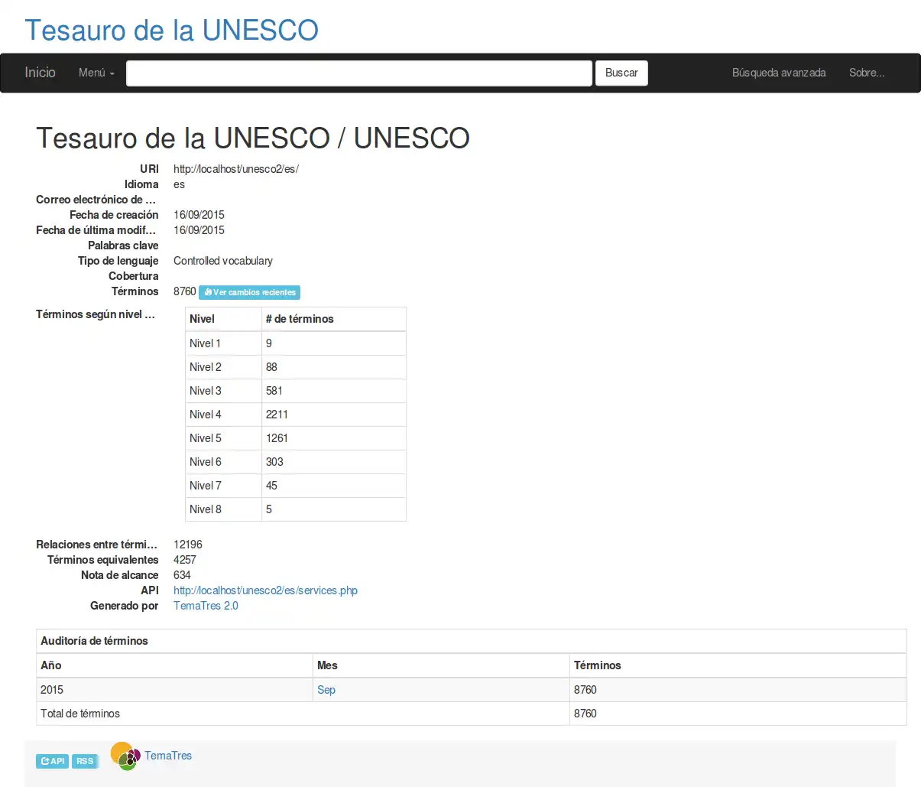Click the value 2211 in the level table
Image resolution: width=921 pixels, height=787 pixels.
click(x=277, y=415)
